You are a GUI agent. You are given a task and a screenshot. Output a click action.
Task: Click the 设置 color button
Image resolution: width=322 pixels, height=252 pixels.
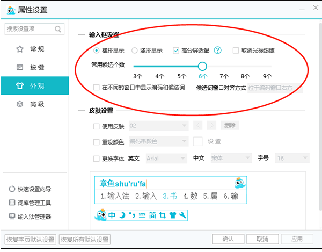pyautogui.click(x=214, y=141)
